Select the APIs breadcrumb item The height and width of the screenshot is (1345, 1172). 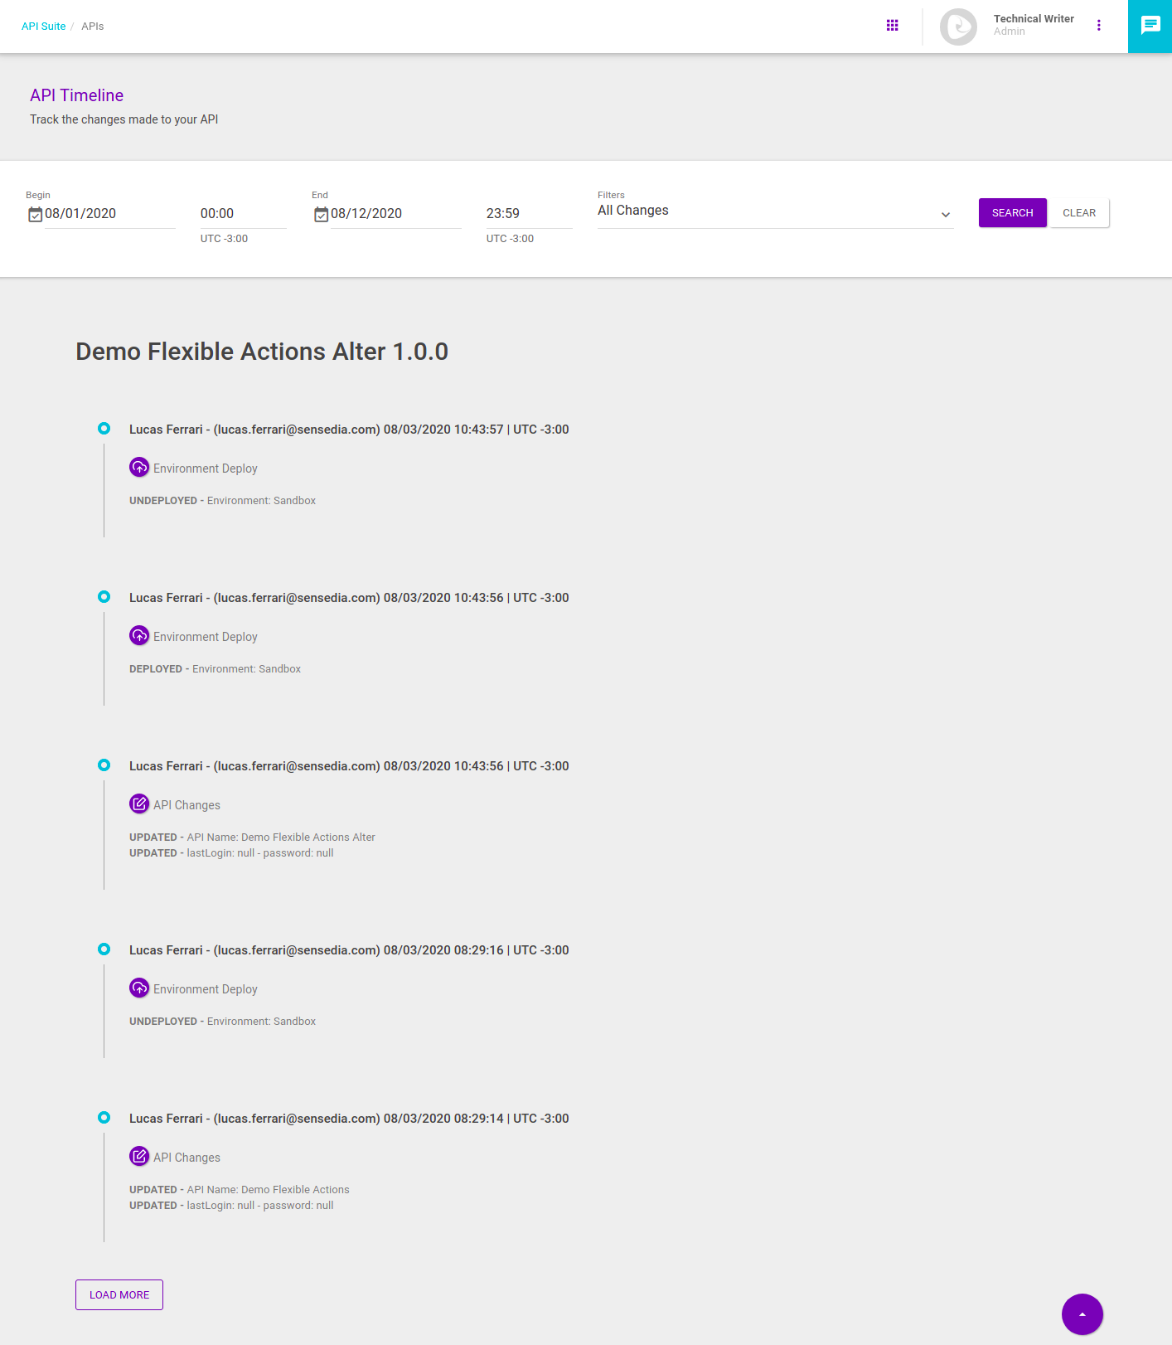[92, 27]
